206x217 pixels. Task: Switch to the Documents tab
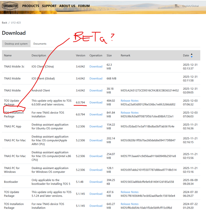pyautogui.click(x=40, y=44)
